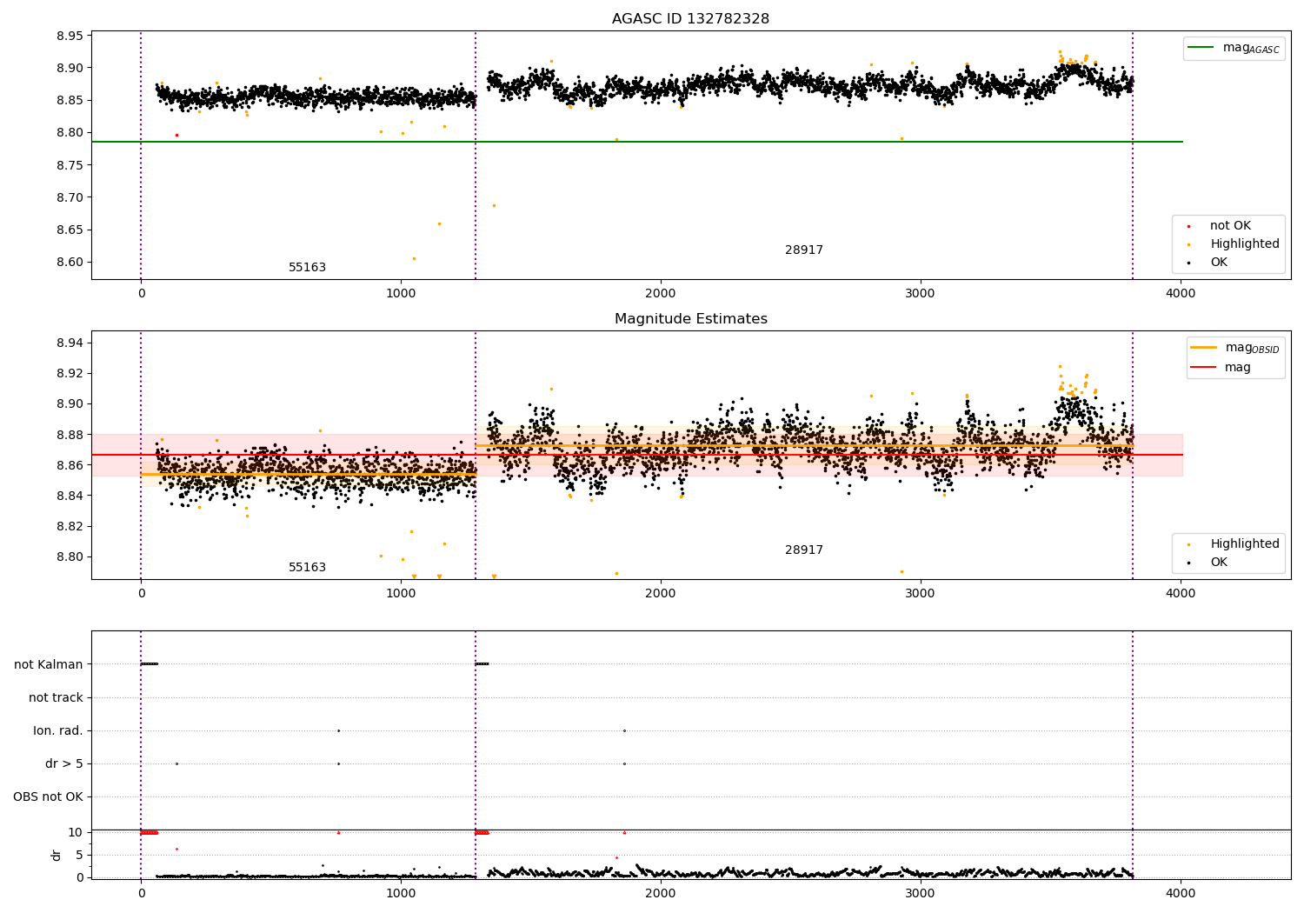Image resolution: width=1304 pixels, height=913 pixels.
Task: Click the 8.88 y-axis tick label
Action: tap(70, 435)
